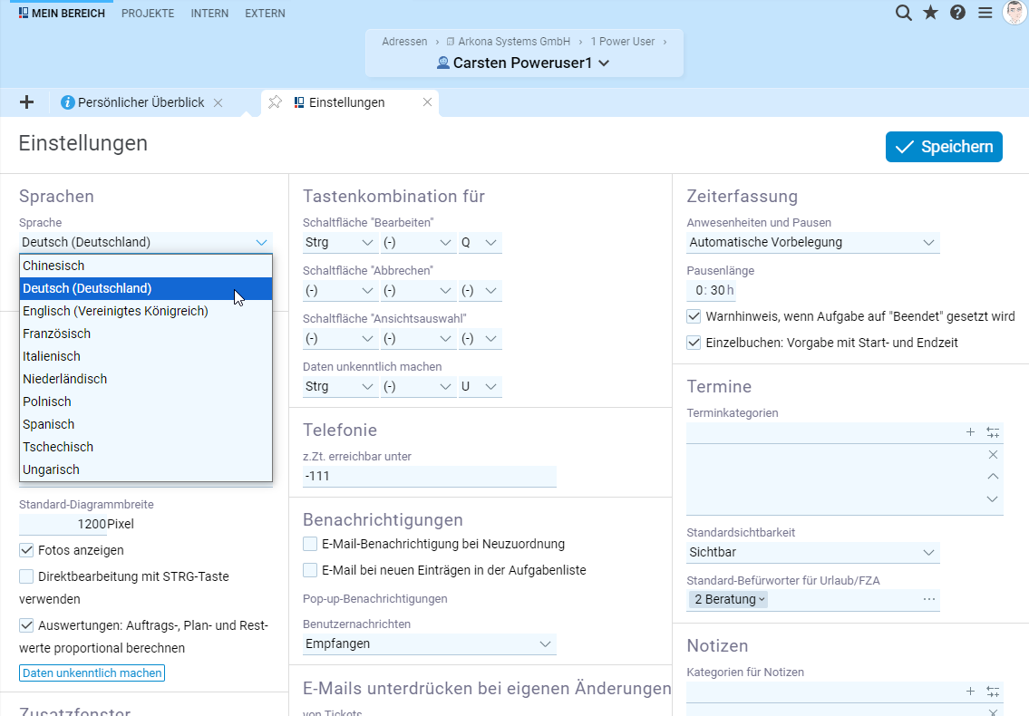This screenshot has width=1029, height=716.
Task: Expand Carsten Poweruser1 breadcrumb chevron
Action: pyautogui.click(x=605, y=63)
